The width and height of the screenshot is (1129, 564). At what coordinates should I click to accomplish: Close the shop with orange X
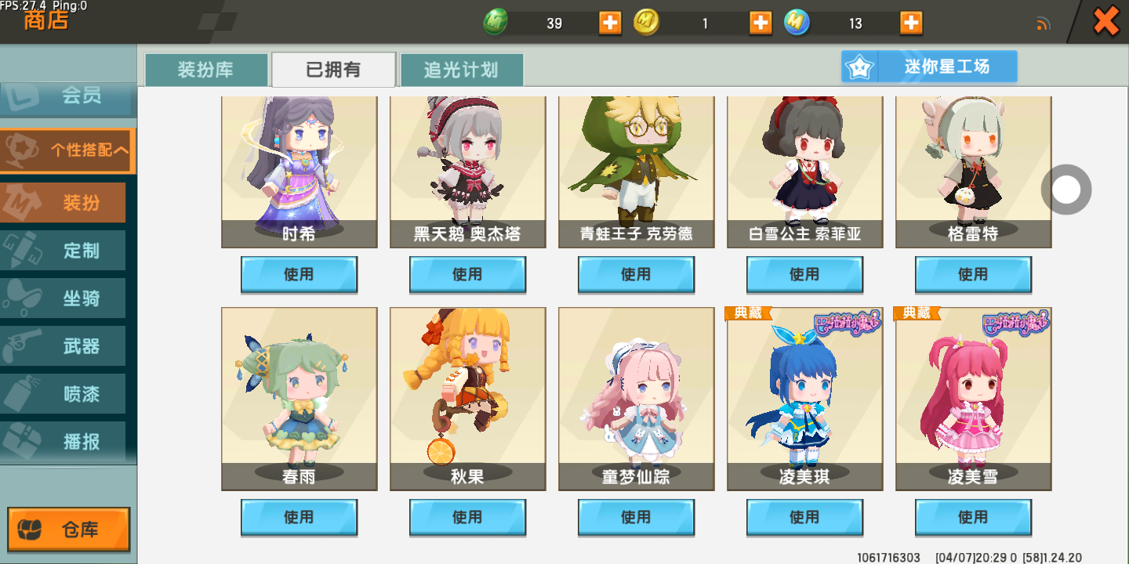(1106, 21)
